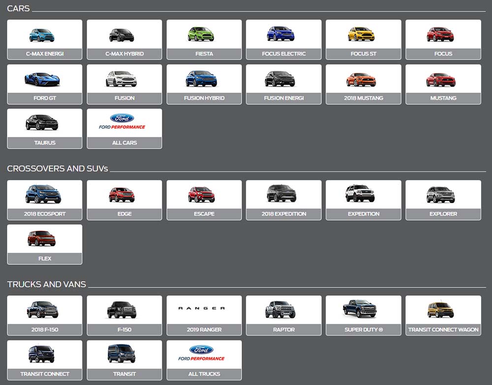Select the 2018 F-150 truck image
Viewport: 492px width, 385px height.
[x=42, y=310]
